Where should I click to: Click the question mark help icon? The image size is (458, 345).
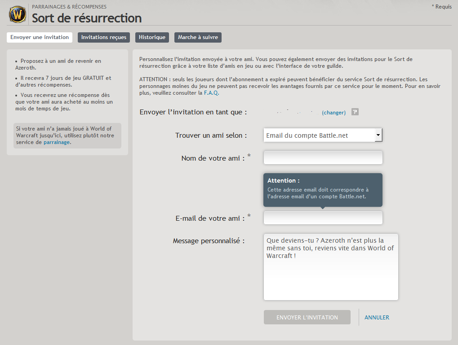[355, 112]
